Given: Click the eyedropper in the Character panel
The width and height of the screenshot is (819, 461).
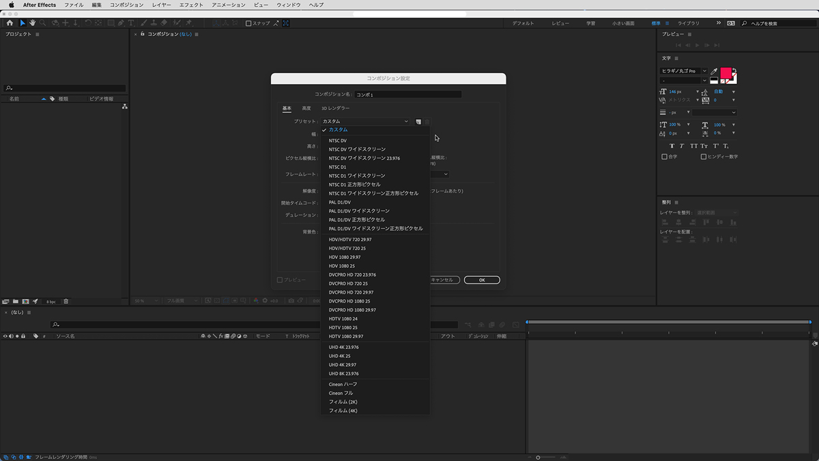Looking at the screenshot, I should [714, 71].
